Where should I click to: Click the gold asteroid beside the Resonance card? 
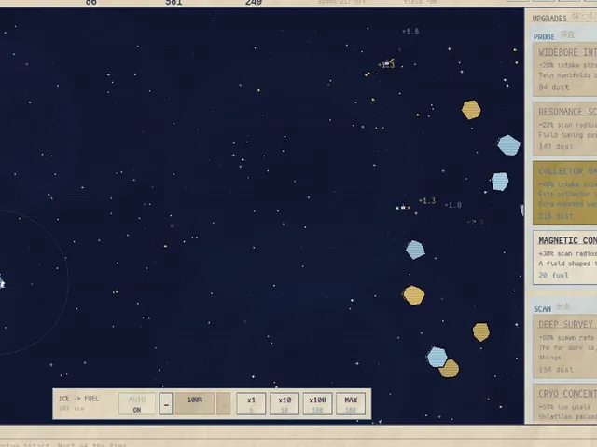coord(471,110)
